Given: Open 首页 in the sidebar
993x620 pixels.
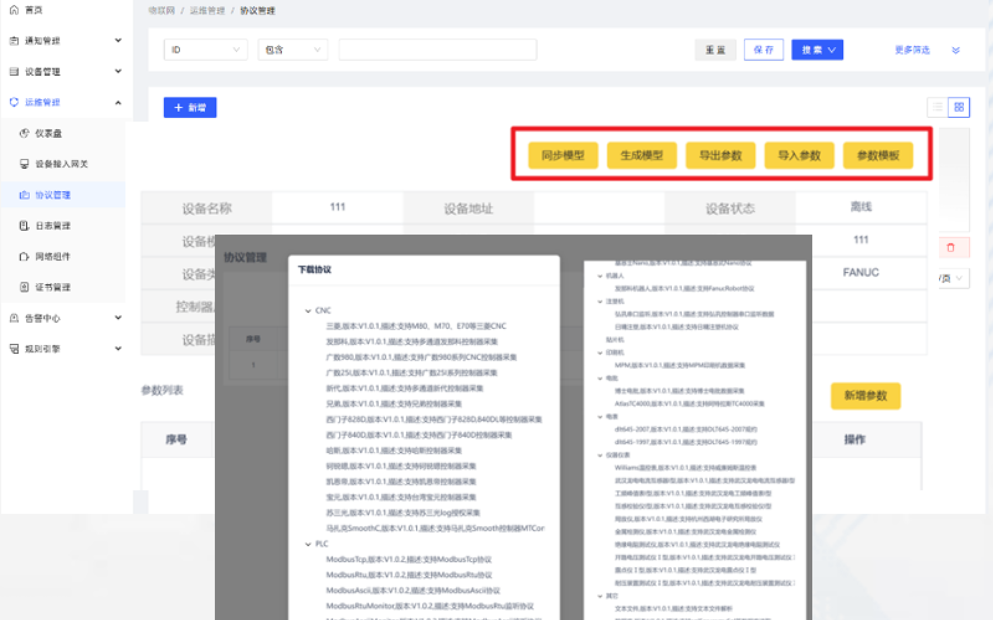Looking at the screenshot, I should click(34, 10).
